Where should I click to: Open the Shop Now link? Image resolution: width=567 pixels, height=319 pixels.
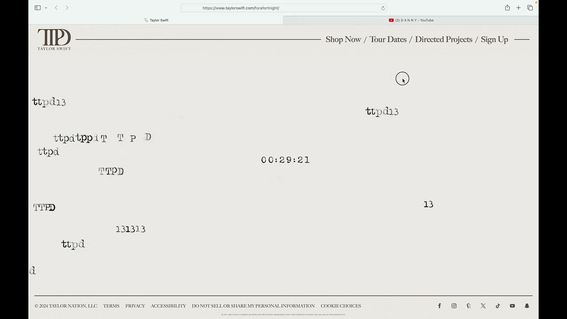click(x=343, y=39)
